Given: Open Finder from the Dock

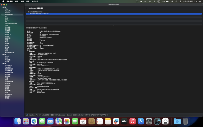Looking at the screenshot, I should click(x=17, y=121).
